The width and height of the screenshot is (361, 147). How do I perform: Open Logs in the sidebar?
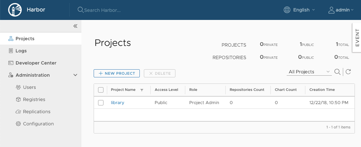tap(21, 51)
